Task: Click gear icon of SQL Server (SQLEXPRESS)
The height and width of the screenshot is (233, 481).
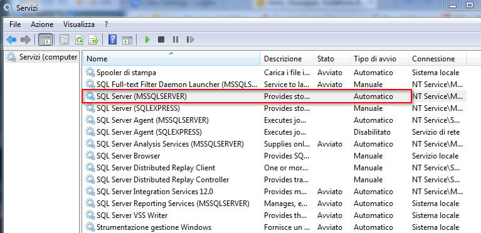Action: (x=90, y=108)
